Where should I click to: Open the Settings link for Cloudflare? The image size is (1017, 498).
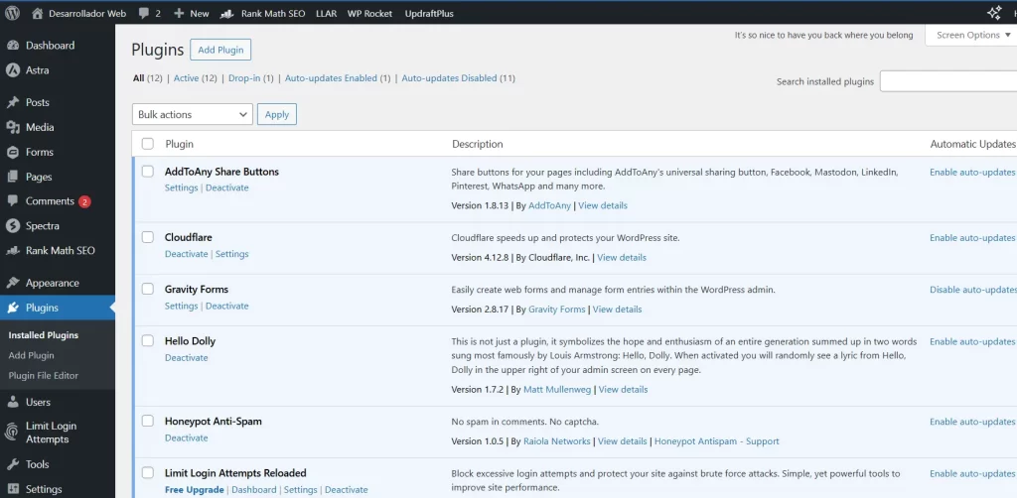232,254
